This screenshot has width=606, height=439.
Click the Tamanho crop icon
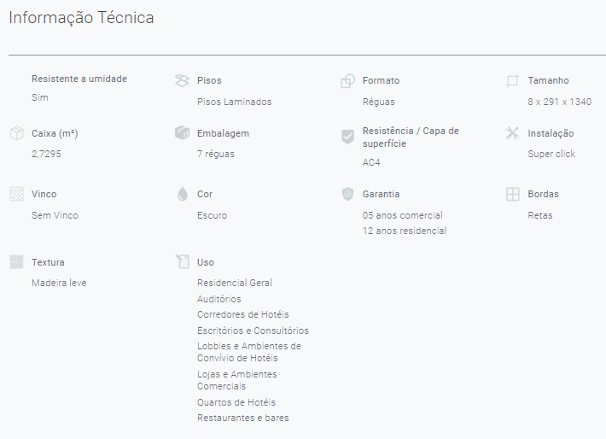pyautogui.click(x=512, y=80)
